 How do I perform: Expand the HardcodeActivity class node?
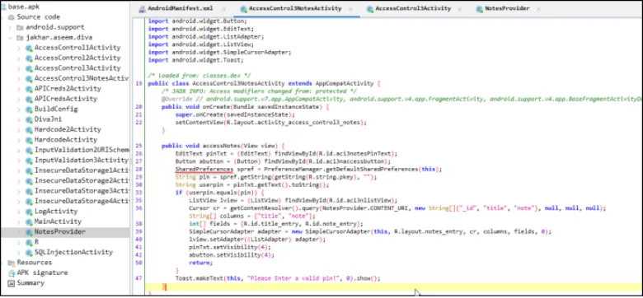18,140
